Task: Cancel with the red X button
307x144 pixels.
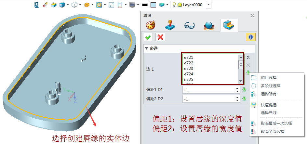Action: point(160,37)
